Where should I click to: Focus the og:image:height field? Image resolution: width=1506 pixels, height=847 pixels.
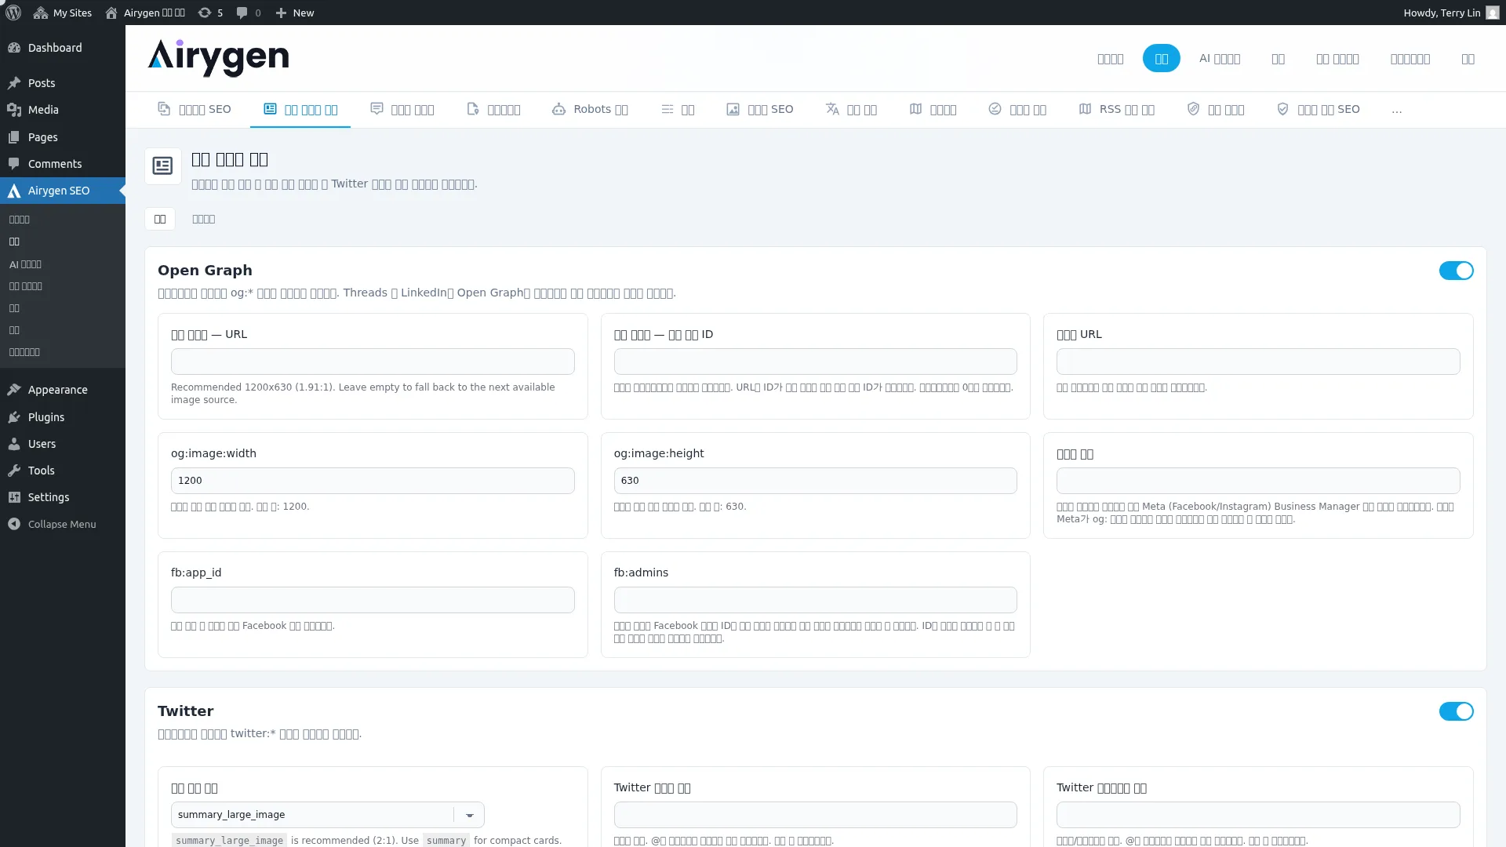point(815,481)
